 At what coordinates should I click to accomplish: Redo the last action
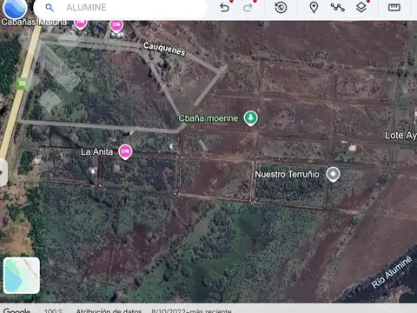click(248, 8)
